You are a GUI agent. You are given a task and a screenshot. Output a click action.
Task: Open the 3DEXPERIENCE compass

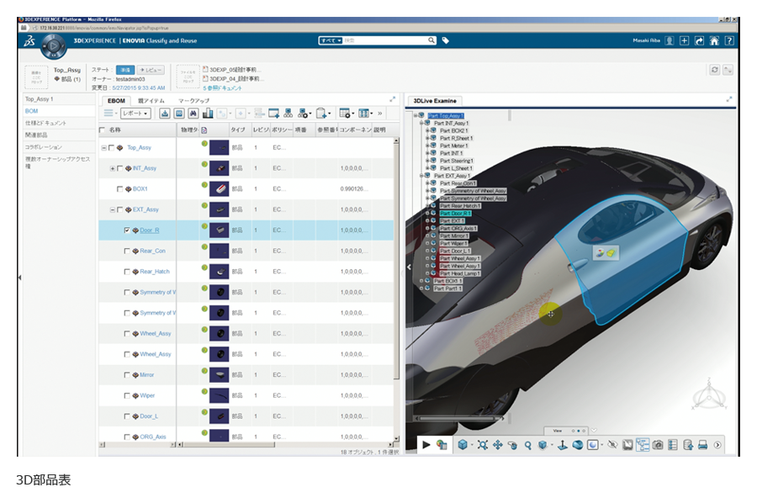pyautogui.click(x=54, y=46)
